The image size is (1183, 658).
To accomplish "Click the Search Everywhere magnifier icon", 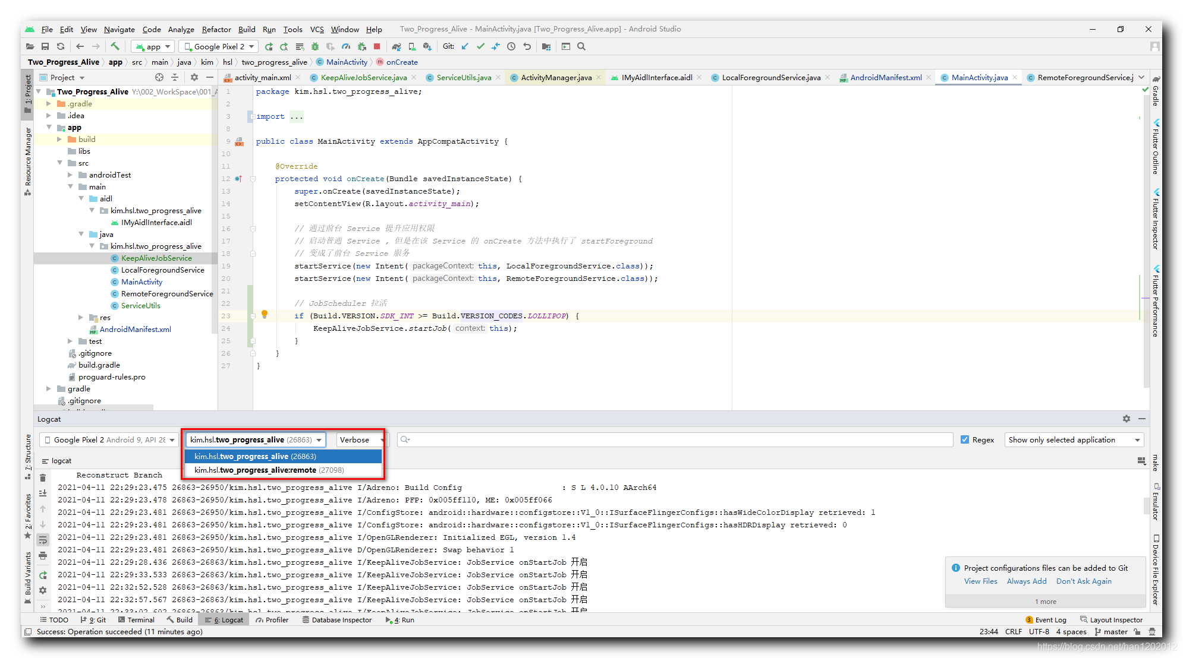I will click(x=581, y=46).
